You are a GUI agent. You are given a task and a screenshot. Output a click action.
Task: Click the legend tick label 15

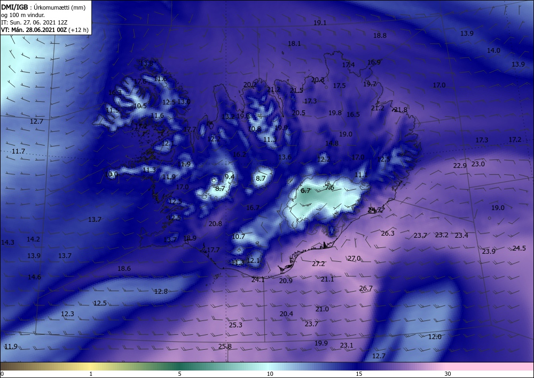pos(359,374)
